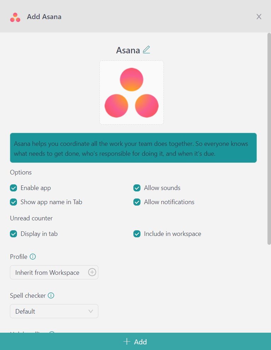Image resolution: width=271 pixels, height=350 pixels.
Task: Click the Spell checker info icon
Action: tap(51, 295)
